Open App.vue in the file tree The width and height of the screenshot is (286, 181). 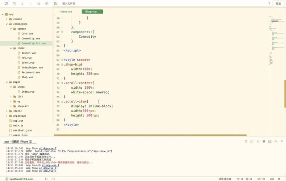pyautogui.click(x=18, y=121)
